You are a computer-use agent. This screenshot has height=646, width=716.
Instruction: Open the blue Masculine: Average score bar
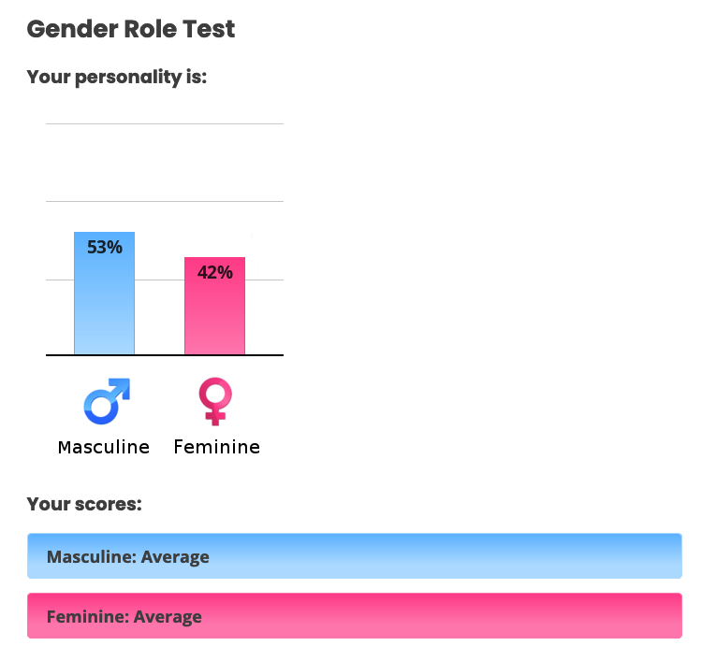[x=354, y=556]
